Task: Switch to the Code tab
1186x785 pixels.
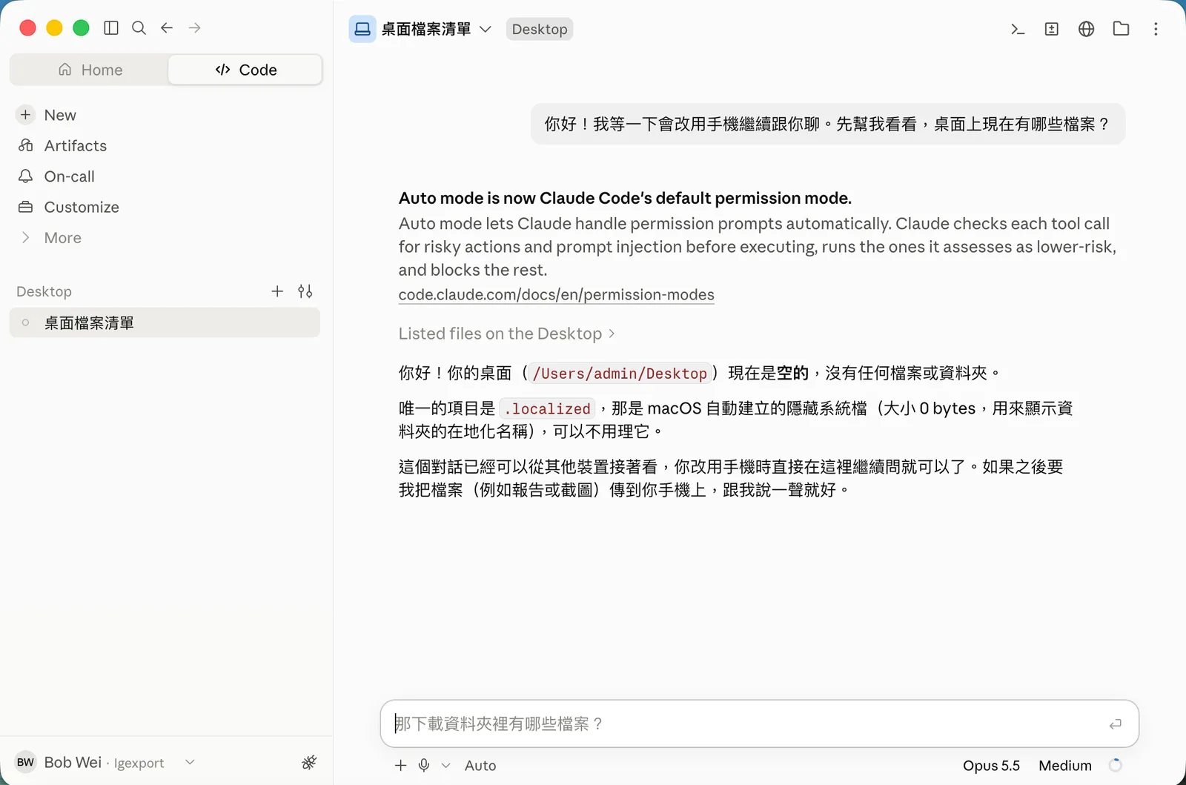Action: point(245,70)
